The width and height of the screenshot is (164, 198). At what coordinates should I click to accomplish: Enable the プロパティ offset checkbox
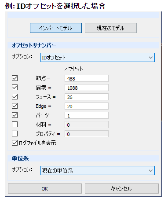[x=15, y=134]
